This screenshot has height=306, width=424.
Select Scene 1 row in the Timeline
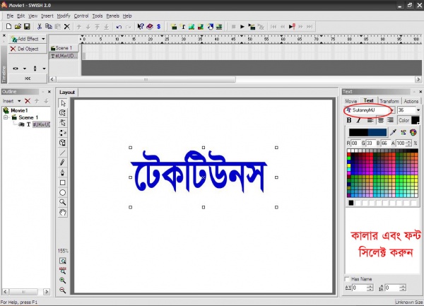(x=64, y=48)
